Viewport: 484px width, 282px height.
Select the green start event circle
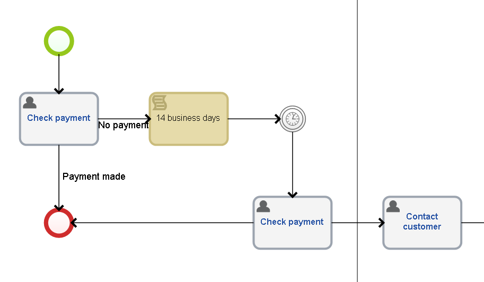coord(59,41)
